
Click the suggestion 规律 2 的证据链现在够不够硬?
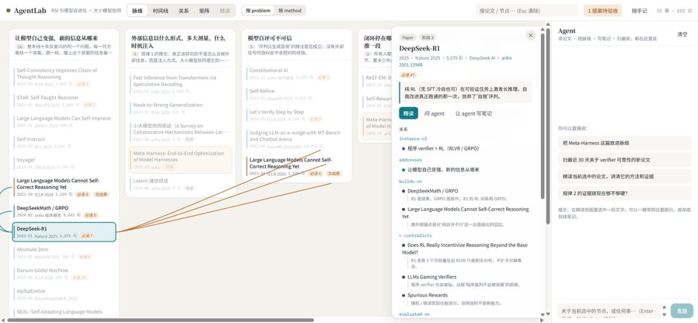click(624, 193)
